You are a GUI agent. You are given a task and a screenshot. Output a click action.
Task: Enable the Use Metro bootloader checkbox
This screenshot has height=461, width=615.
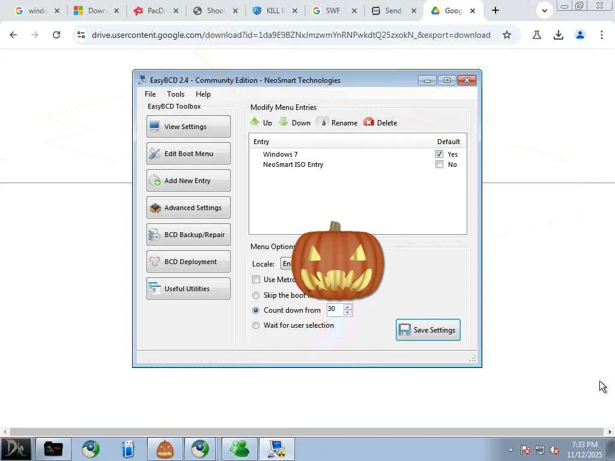point(256,280)
